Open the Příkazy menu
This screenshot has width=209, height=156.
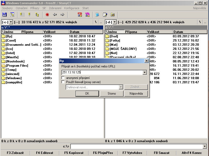(35, 8)
